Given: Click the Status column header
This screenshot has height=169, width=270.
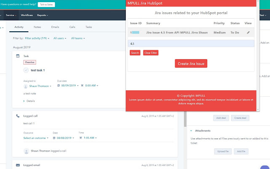Looking at the screenshot, I should [235, 23].
